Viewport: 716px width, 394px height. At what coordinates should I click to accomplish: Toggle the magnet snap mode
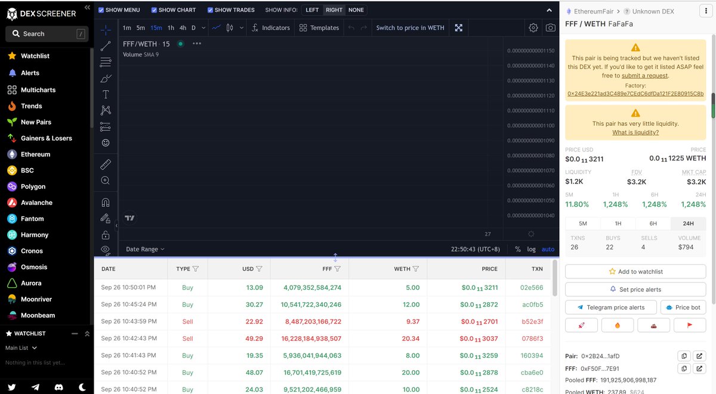[106, 202]
